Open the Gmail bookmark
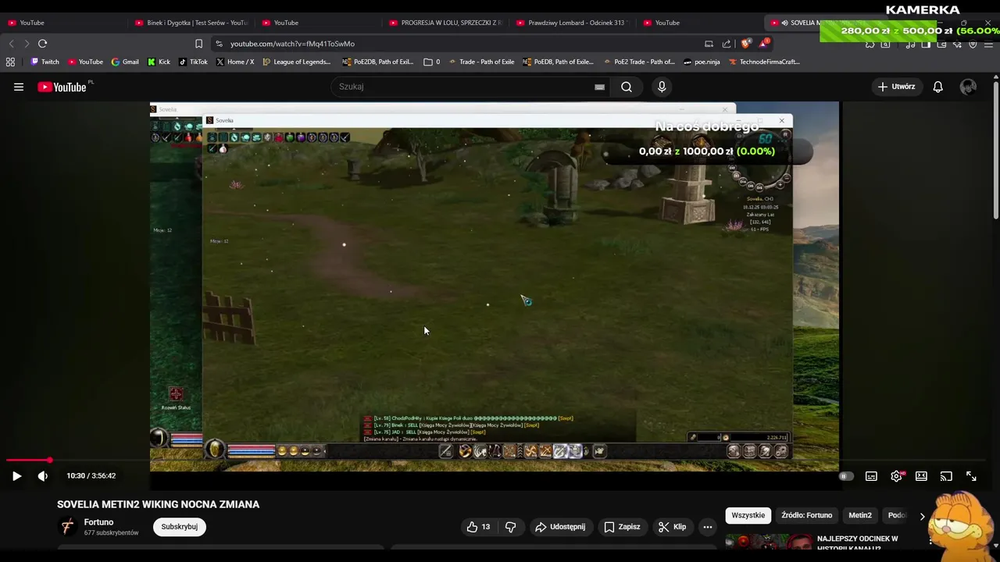 point(125,62)
